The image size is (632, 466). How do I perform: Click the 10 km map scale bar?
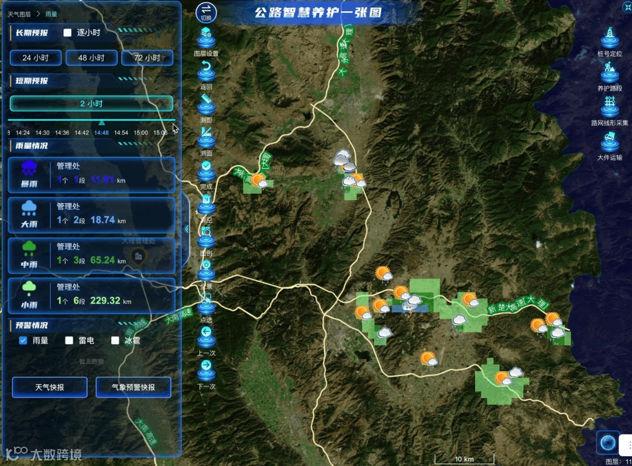[464, 459]
